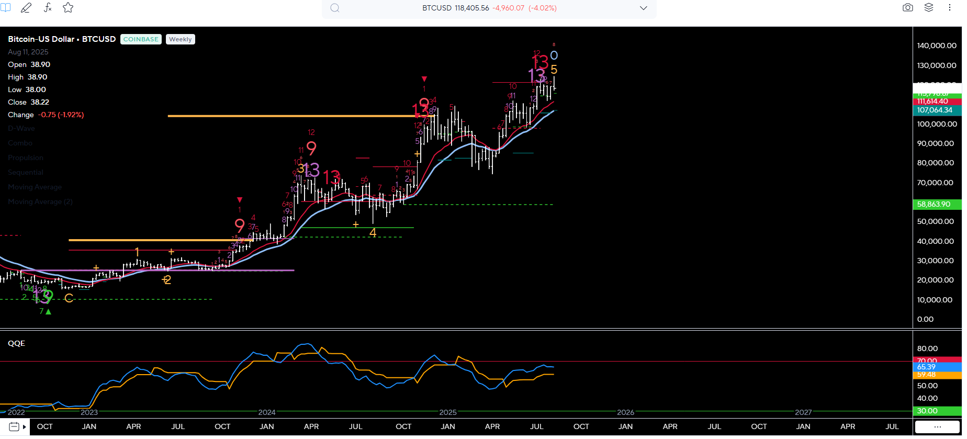Click the Weekly timeframe badge

point(181,39)
